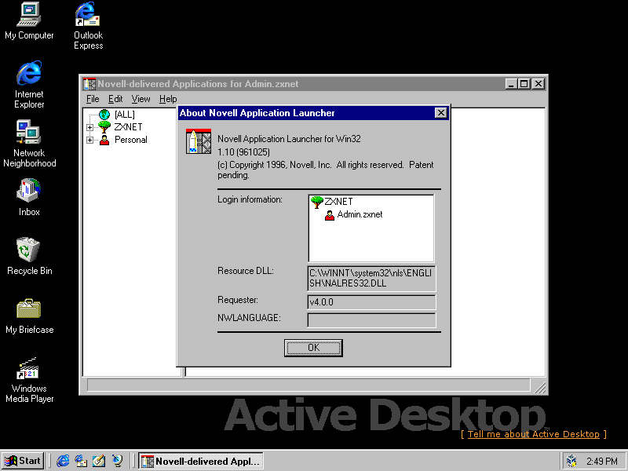The height and width of the screenshot is (471, 628).
Task: Click the system tray icon beside the clock
Action: [x=571, y=461]
